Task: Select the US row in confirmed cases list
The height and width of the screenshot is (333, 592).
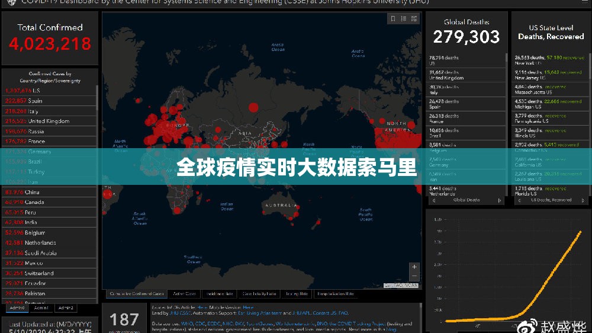Action: click(49, 91)
